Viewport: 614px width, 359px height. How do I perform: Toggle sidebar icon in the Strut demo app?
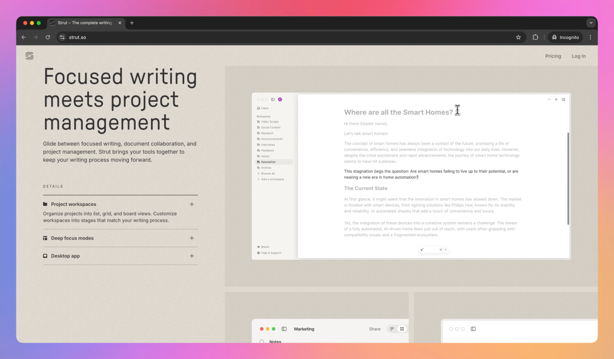coord(273,100)
